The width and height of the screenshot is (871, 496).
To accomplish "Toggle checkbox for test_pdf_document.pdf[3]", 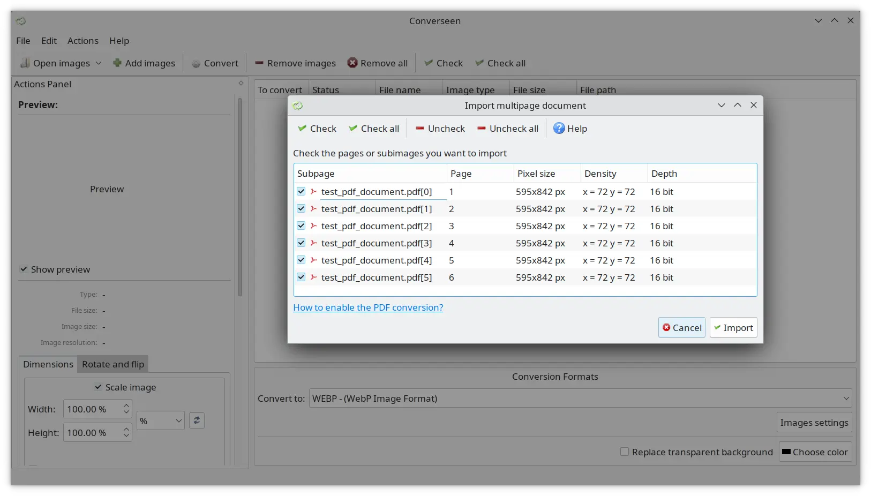I will [301, 243].
